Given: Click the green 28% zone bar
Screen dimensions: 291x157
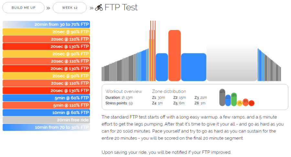Looking at the screenshot, I should [234, 99].
